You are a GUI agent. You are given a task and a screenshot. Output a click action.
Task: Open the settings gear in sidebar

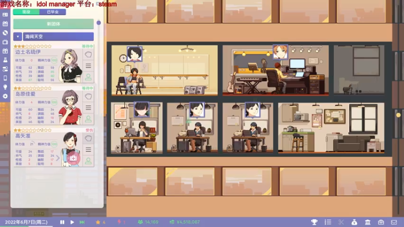(5, 96)
